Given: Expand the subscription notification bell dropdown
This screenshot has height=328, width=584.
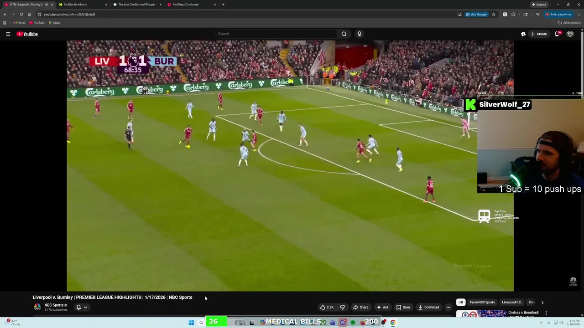Looking at the screenshot, I should tap(81, 307).
